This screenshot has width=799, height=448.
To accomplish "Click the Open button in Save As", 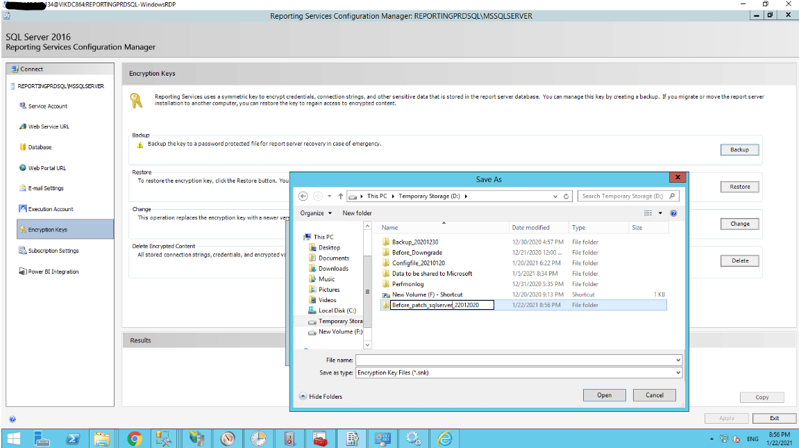I will pyautogui.click(x=605, y=395).
